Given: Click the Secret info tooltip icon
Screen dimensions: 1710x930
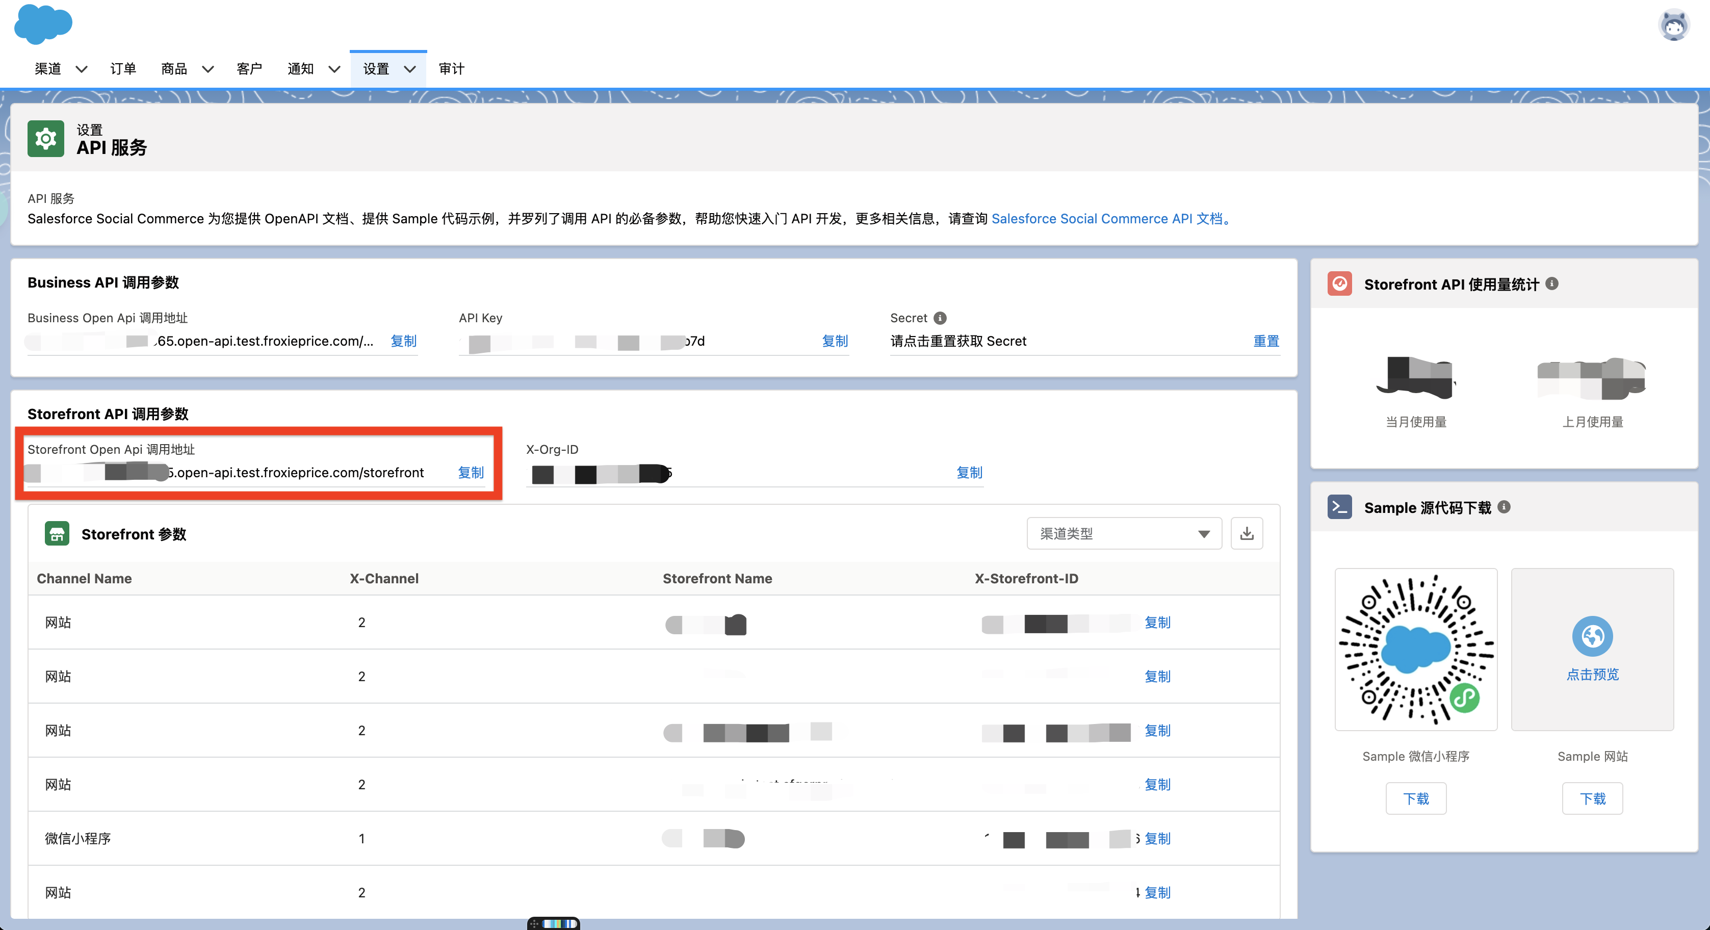Looking at the screenshot, I should point(940,318).
